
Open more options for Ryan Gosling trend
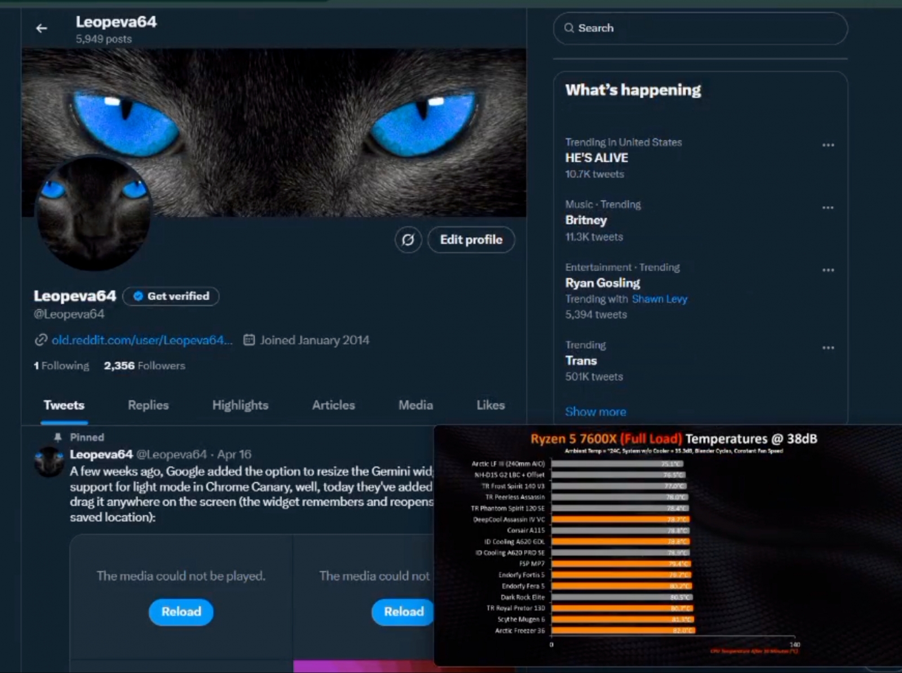coord(828,270)
